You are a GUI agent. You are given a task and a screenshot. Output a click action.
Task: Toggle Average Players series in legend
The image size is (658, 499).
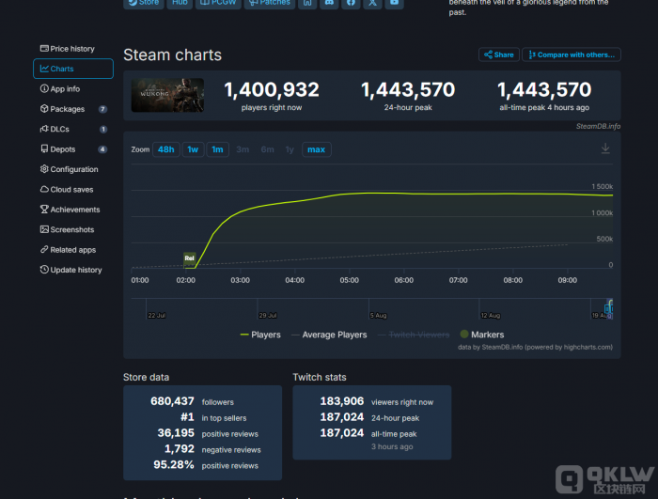tap(329, 335)
